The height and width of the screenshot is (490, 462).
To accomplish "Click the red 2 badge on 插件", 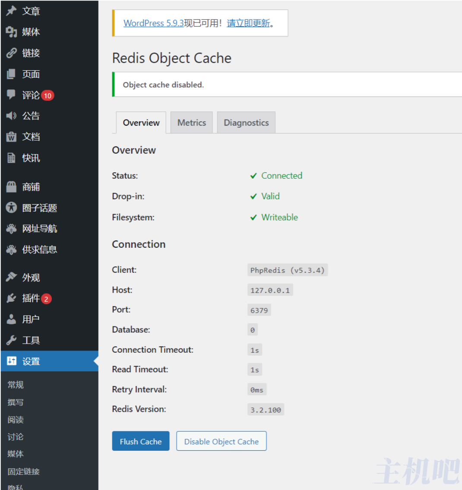I will (46, 299).
